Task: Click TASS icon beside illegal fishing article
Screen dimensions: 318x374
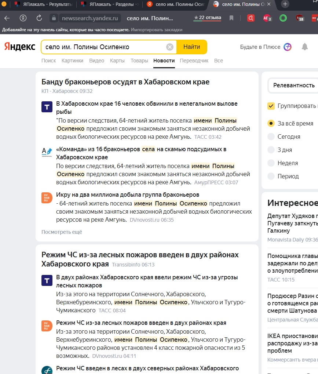Action: tap(47, 106)
